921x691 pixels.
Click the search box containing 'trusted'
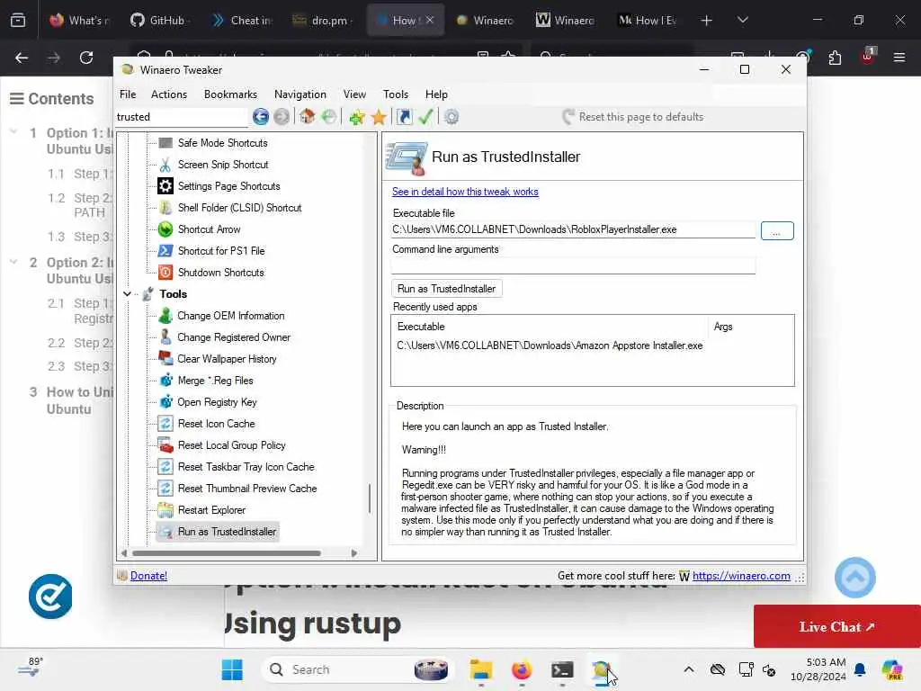pos(182,117)
